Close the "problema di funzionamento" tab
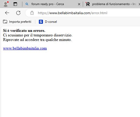This screenshot has height=117, width=140. click(139, 4)
